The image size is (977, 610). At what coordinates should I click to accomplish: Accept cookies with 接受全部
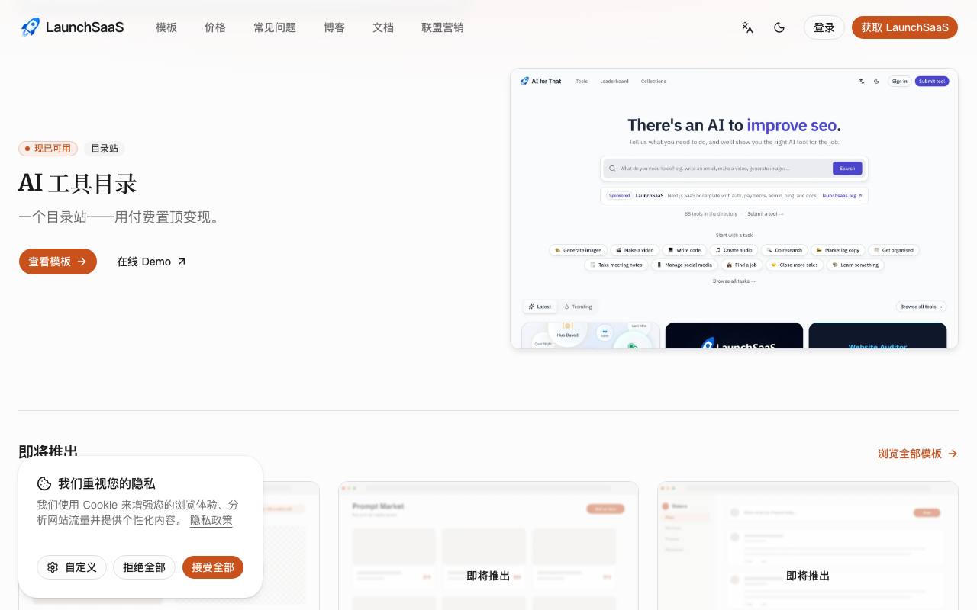coord(213,567)
